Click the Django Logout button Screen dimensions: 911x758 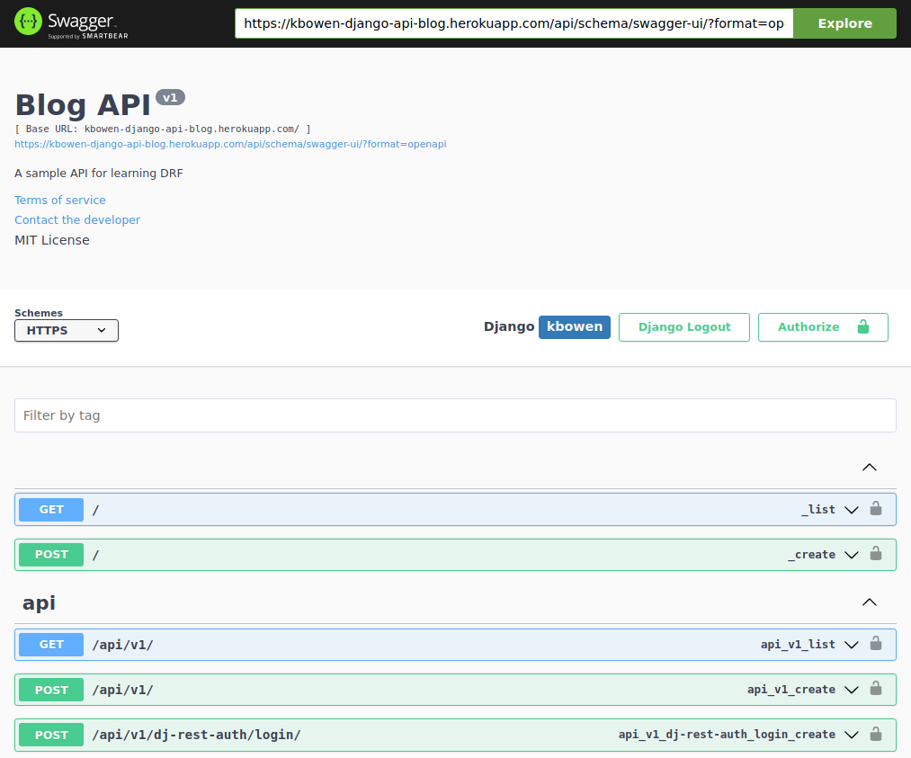(x=684, y=327)
